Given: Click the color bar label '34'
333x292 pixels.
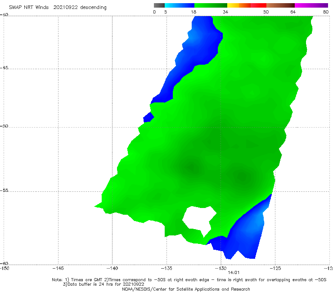Looking at the screenshot, I should (225, 12).
